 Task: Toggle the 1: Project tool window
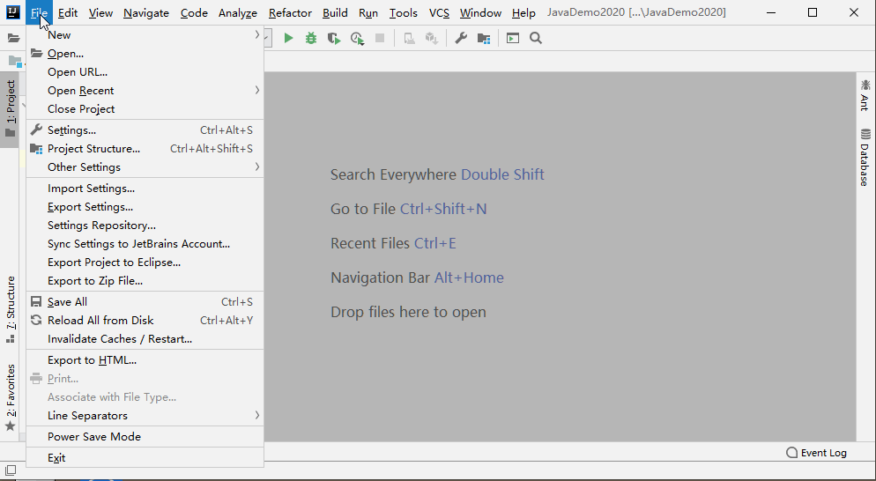coord(10,109)
